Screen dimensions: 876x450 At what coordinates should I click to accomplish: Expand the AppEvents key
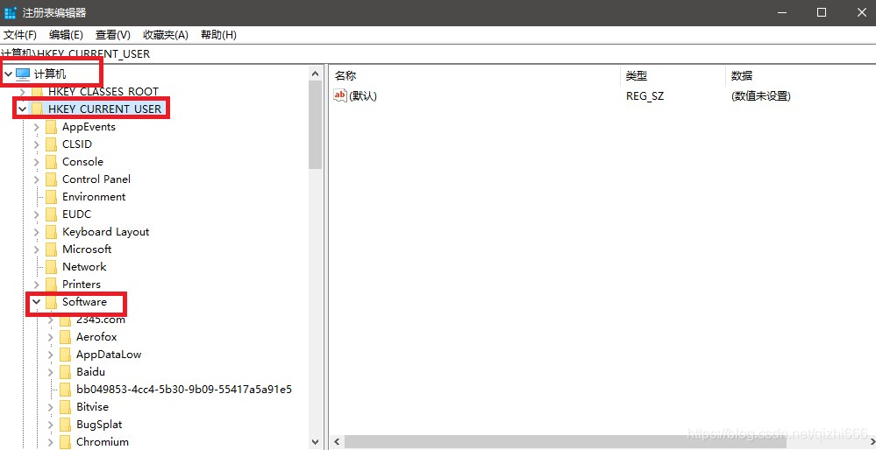pos(37,127)
